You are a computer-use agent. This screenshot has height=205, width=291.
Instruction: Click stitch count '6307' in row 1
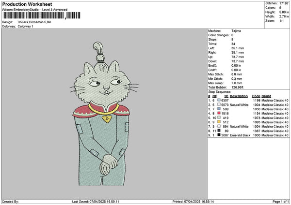coord(225,101)
